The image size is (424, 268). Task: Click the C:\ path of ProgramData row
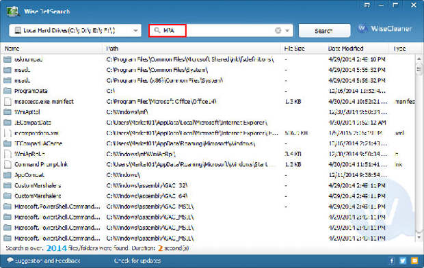point(111,91)
